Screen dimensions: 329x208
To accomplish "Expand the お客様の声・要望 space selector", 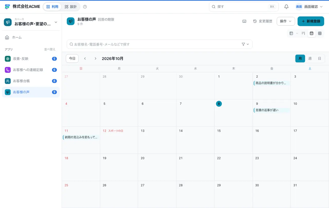I will click(31, 22).
